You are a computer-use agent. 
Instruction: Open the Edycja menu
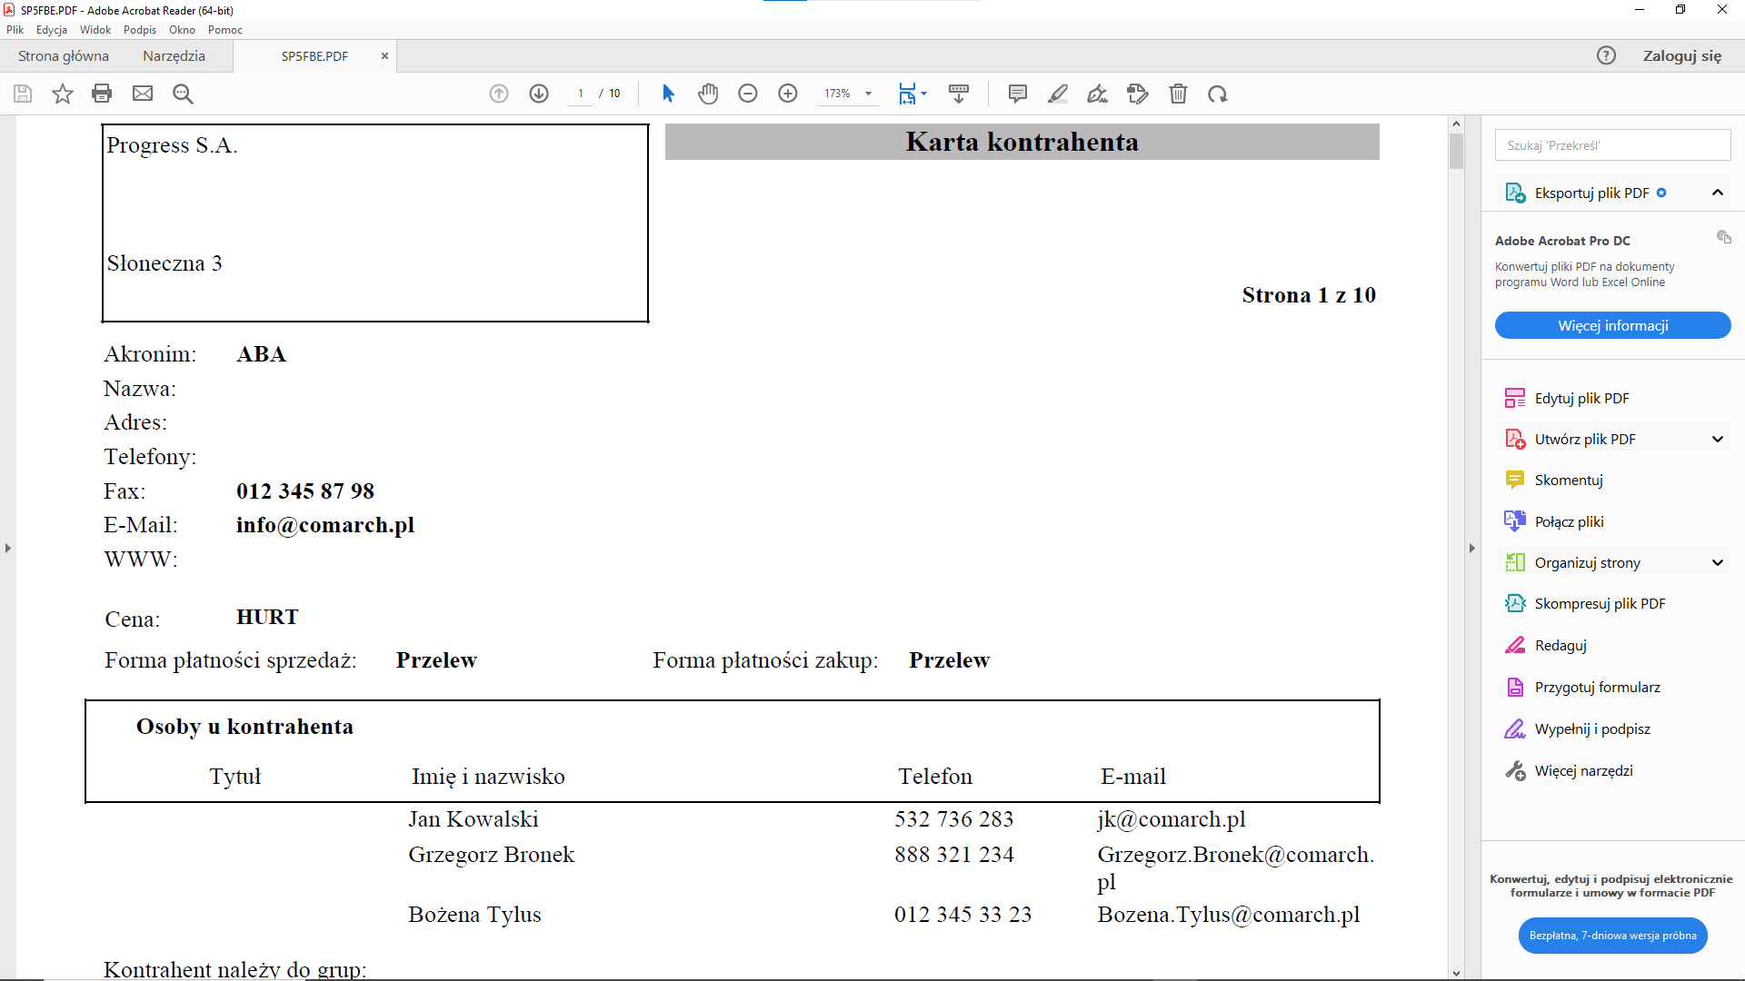(x=52, y=30)
